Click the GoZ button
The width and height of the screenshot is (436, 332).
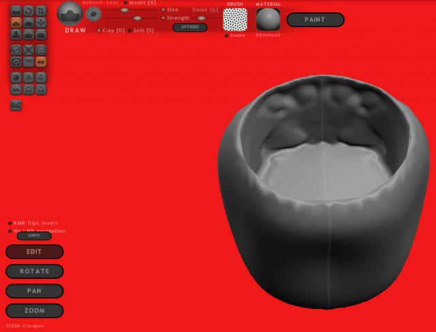coord(16,105)
